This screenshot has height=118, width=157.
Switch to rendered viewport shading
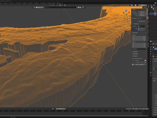[x=146, y=5]
